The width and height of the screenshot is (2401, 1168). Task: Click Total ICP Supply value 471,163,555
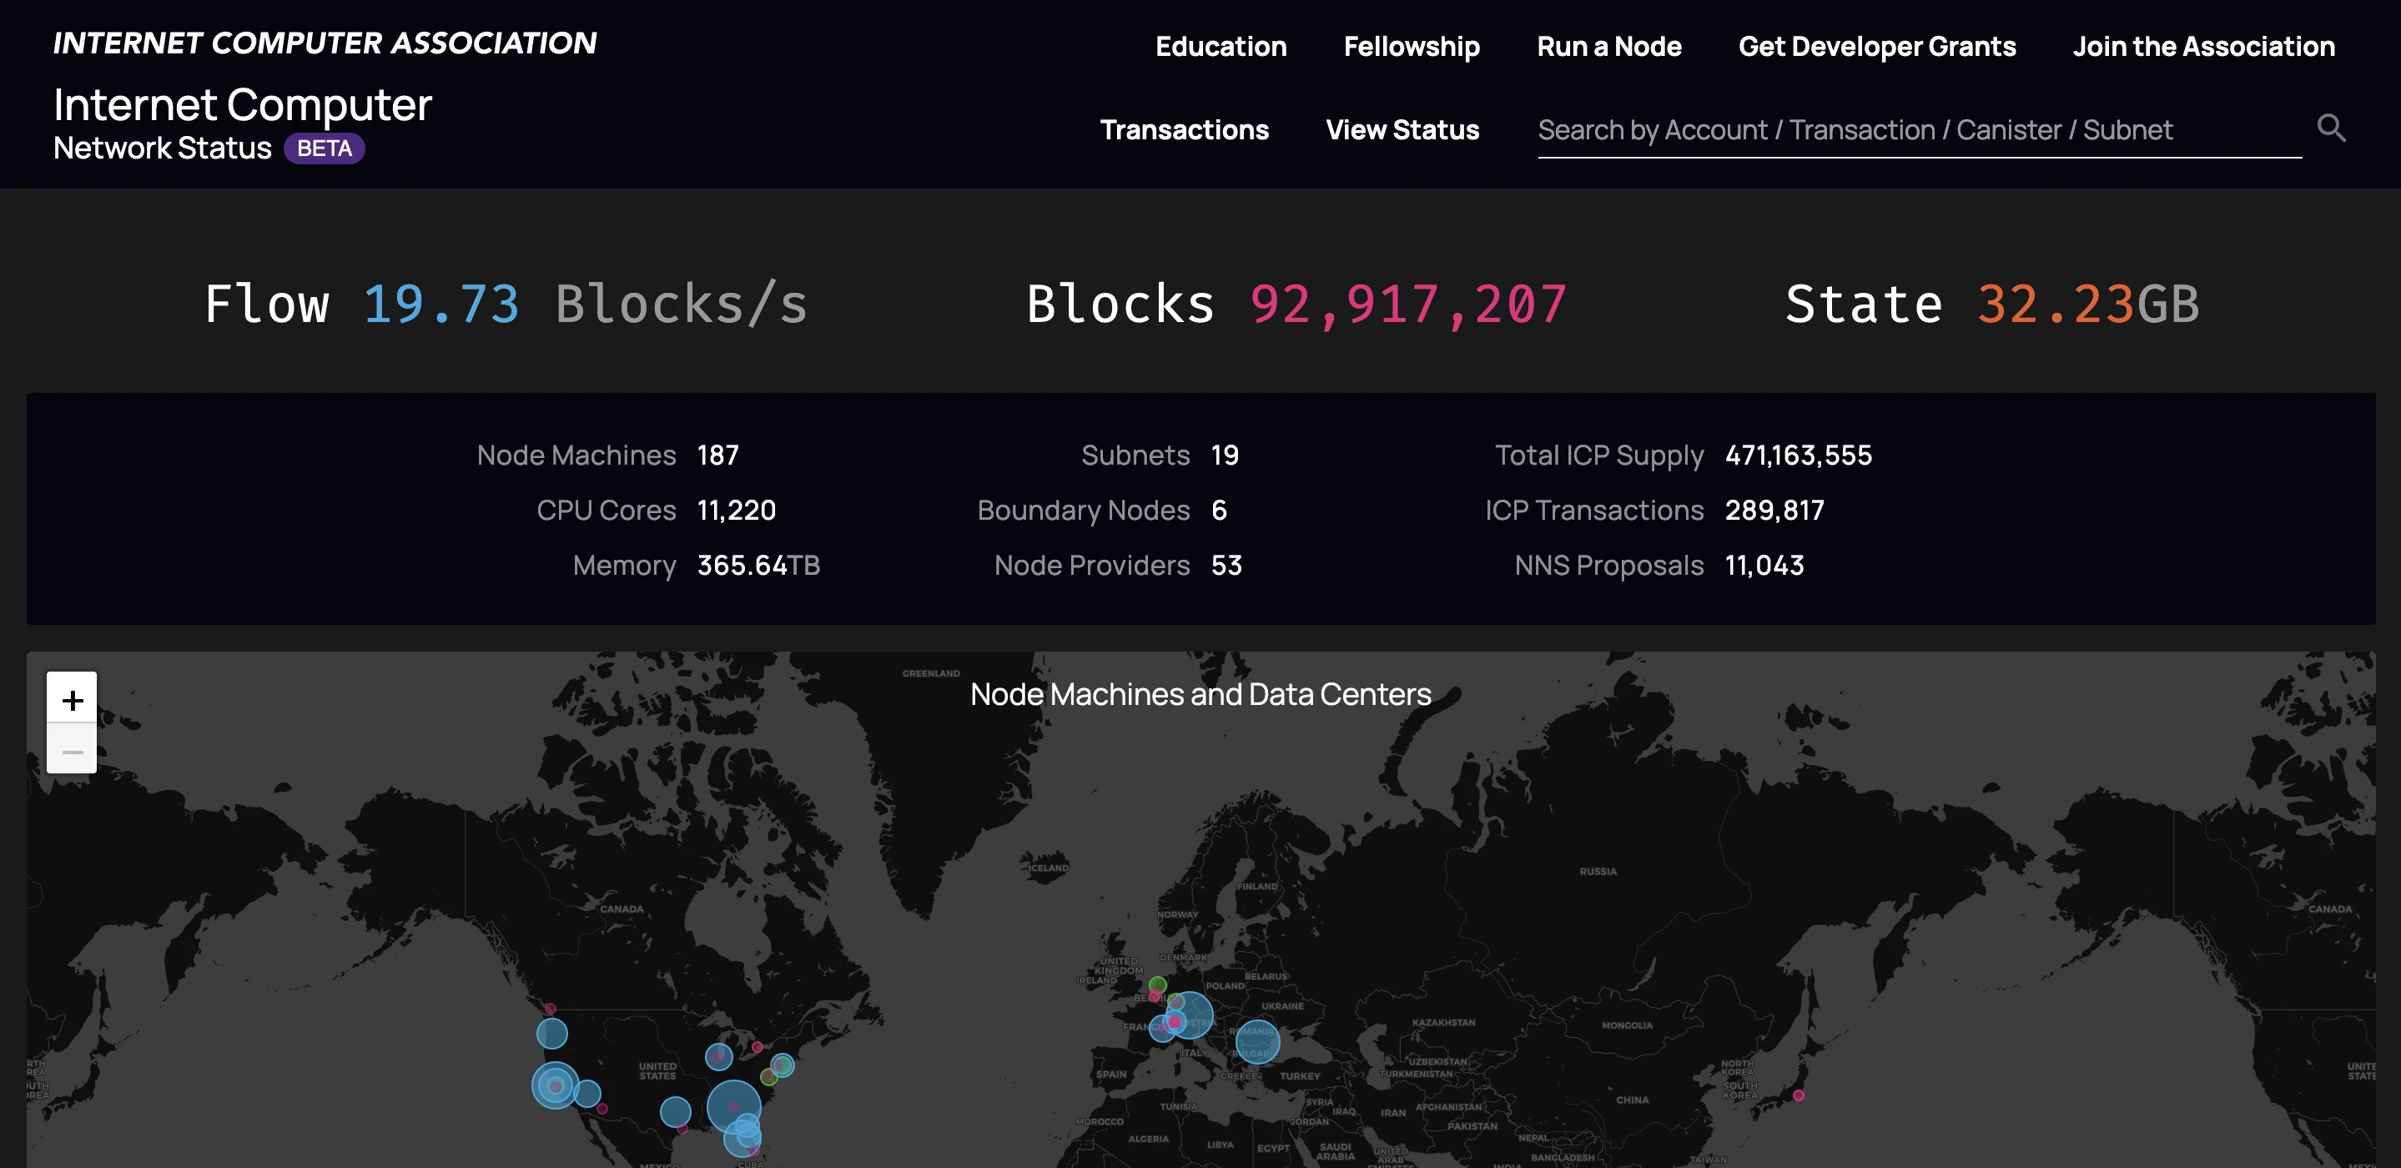pos(1798,455)
